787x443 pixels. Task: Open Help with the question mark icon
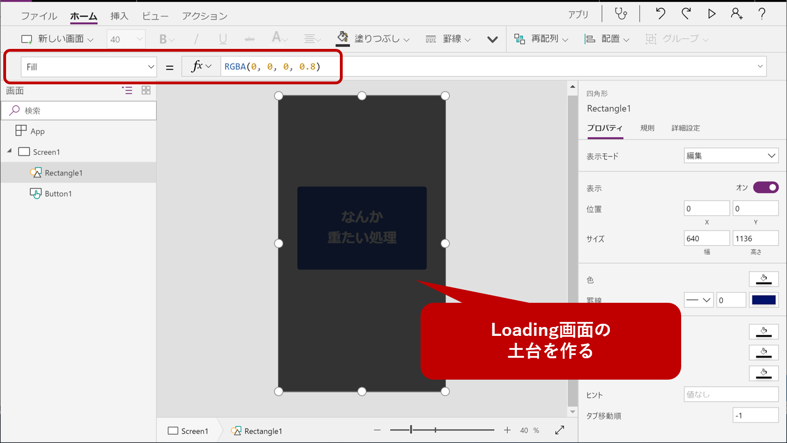click(x=762, y=14)
